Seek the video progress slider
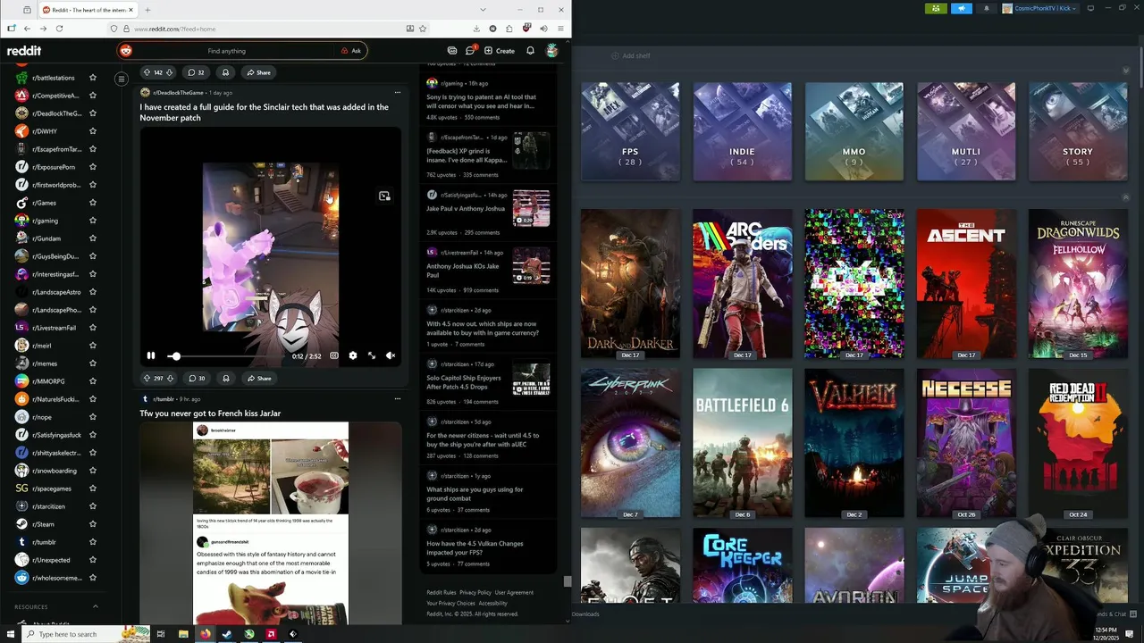Viewport: 1144px width, 643px height. 225,356
